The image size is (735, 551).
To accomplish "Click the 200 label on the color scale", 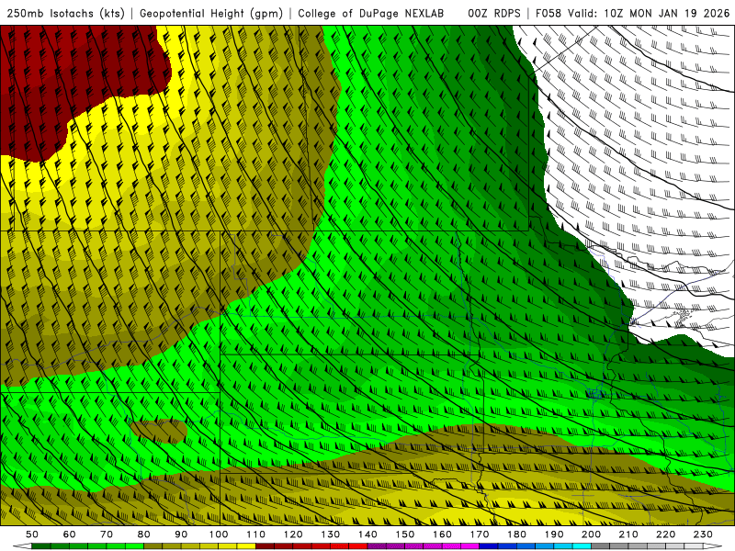I will coord(591,534).
